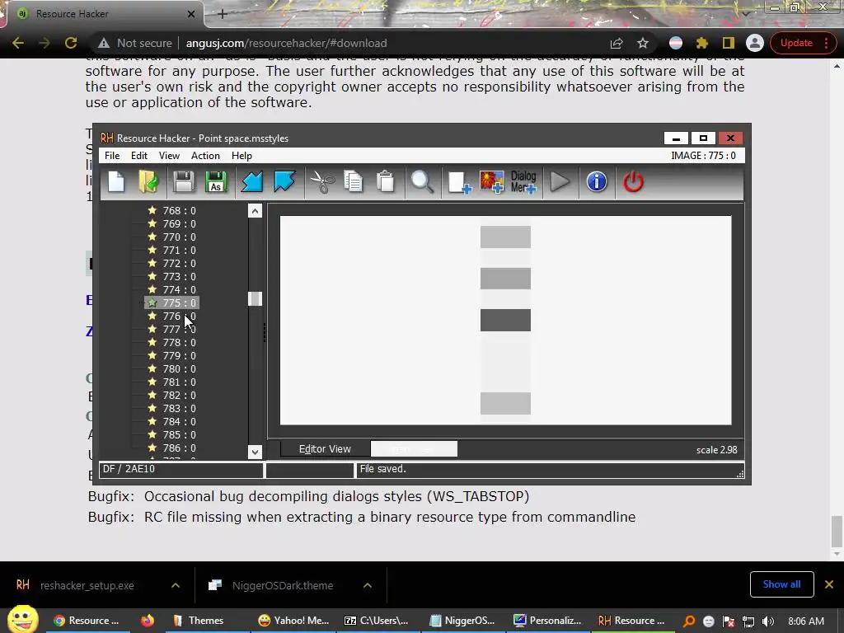Click the tree scrollbar down arrow
This screenshot has width=844, height=633.
[256, 452]
